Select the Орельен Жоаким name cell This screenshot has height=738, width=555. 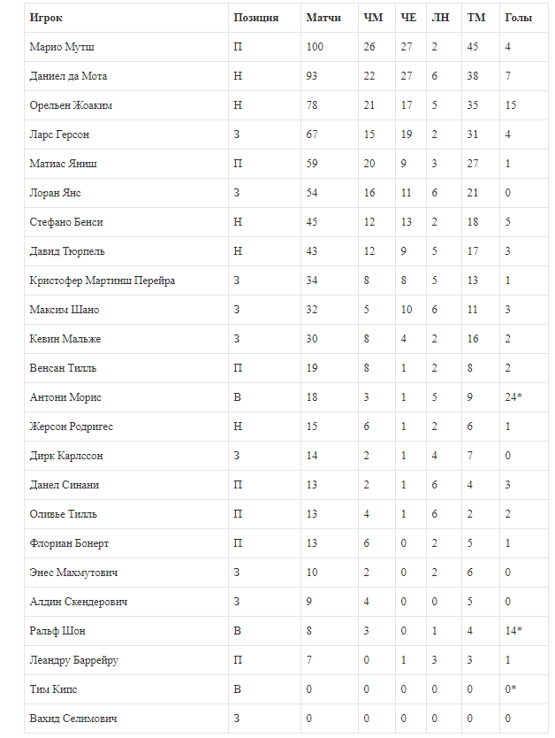tap(71, 105)
